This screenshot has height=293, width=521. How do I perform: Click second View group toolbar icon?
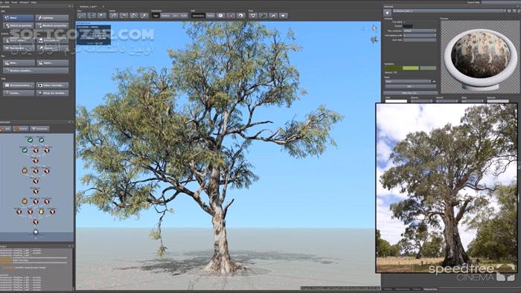[92, 16]
